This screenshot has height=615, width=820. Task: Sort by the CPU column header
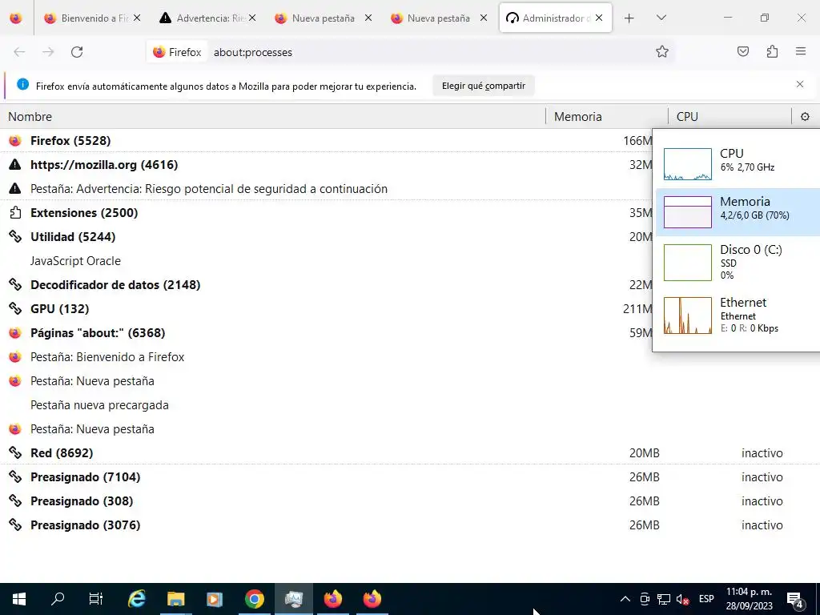click(x=730, y=117)
